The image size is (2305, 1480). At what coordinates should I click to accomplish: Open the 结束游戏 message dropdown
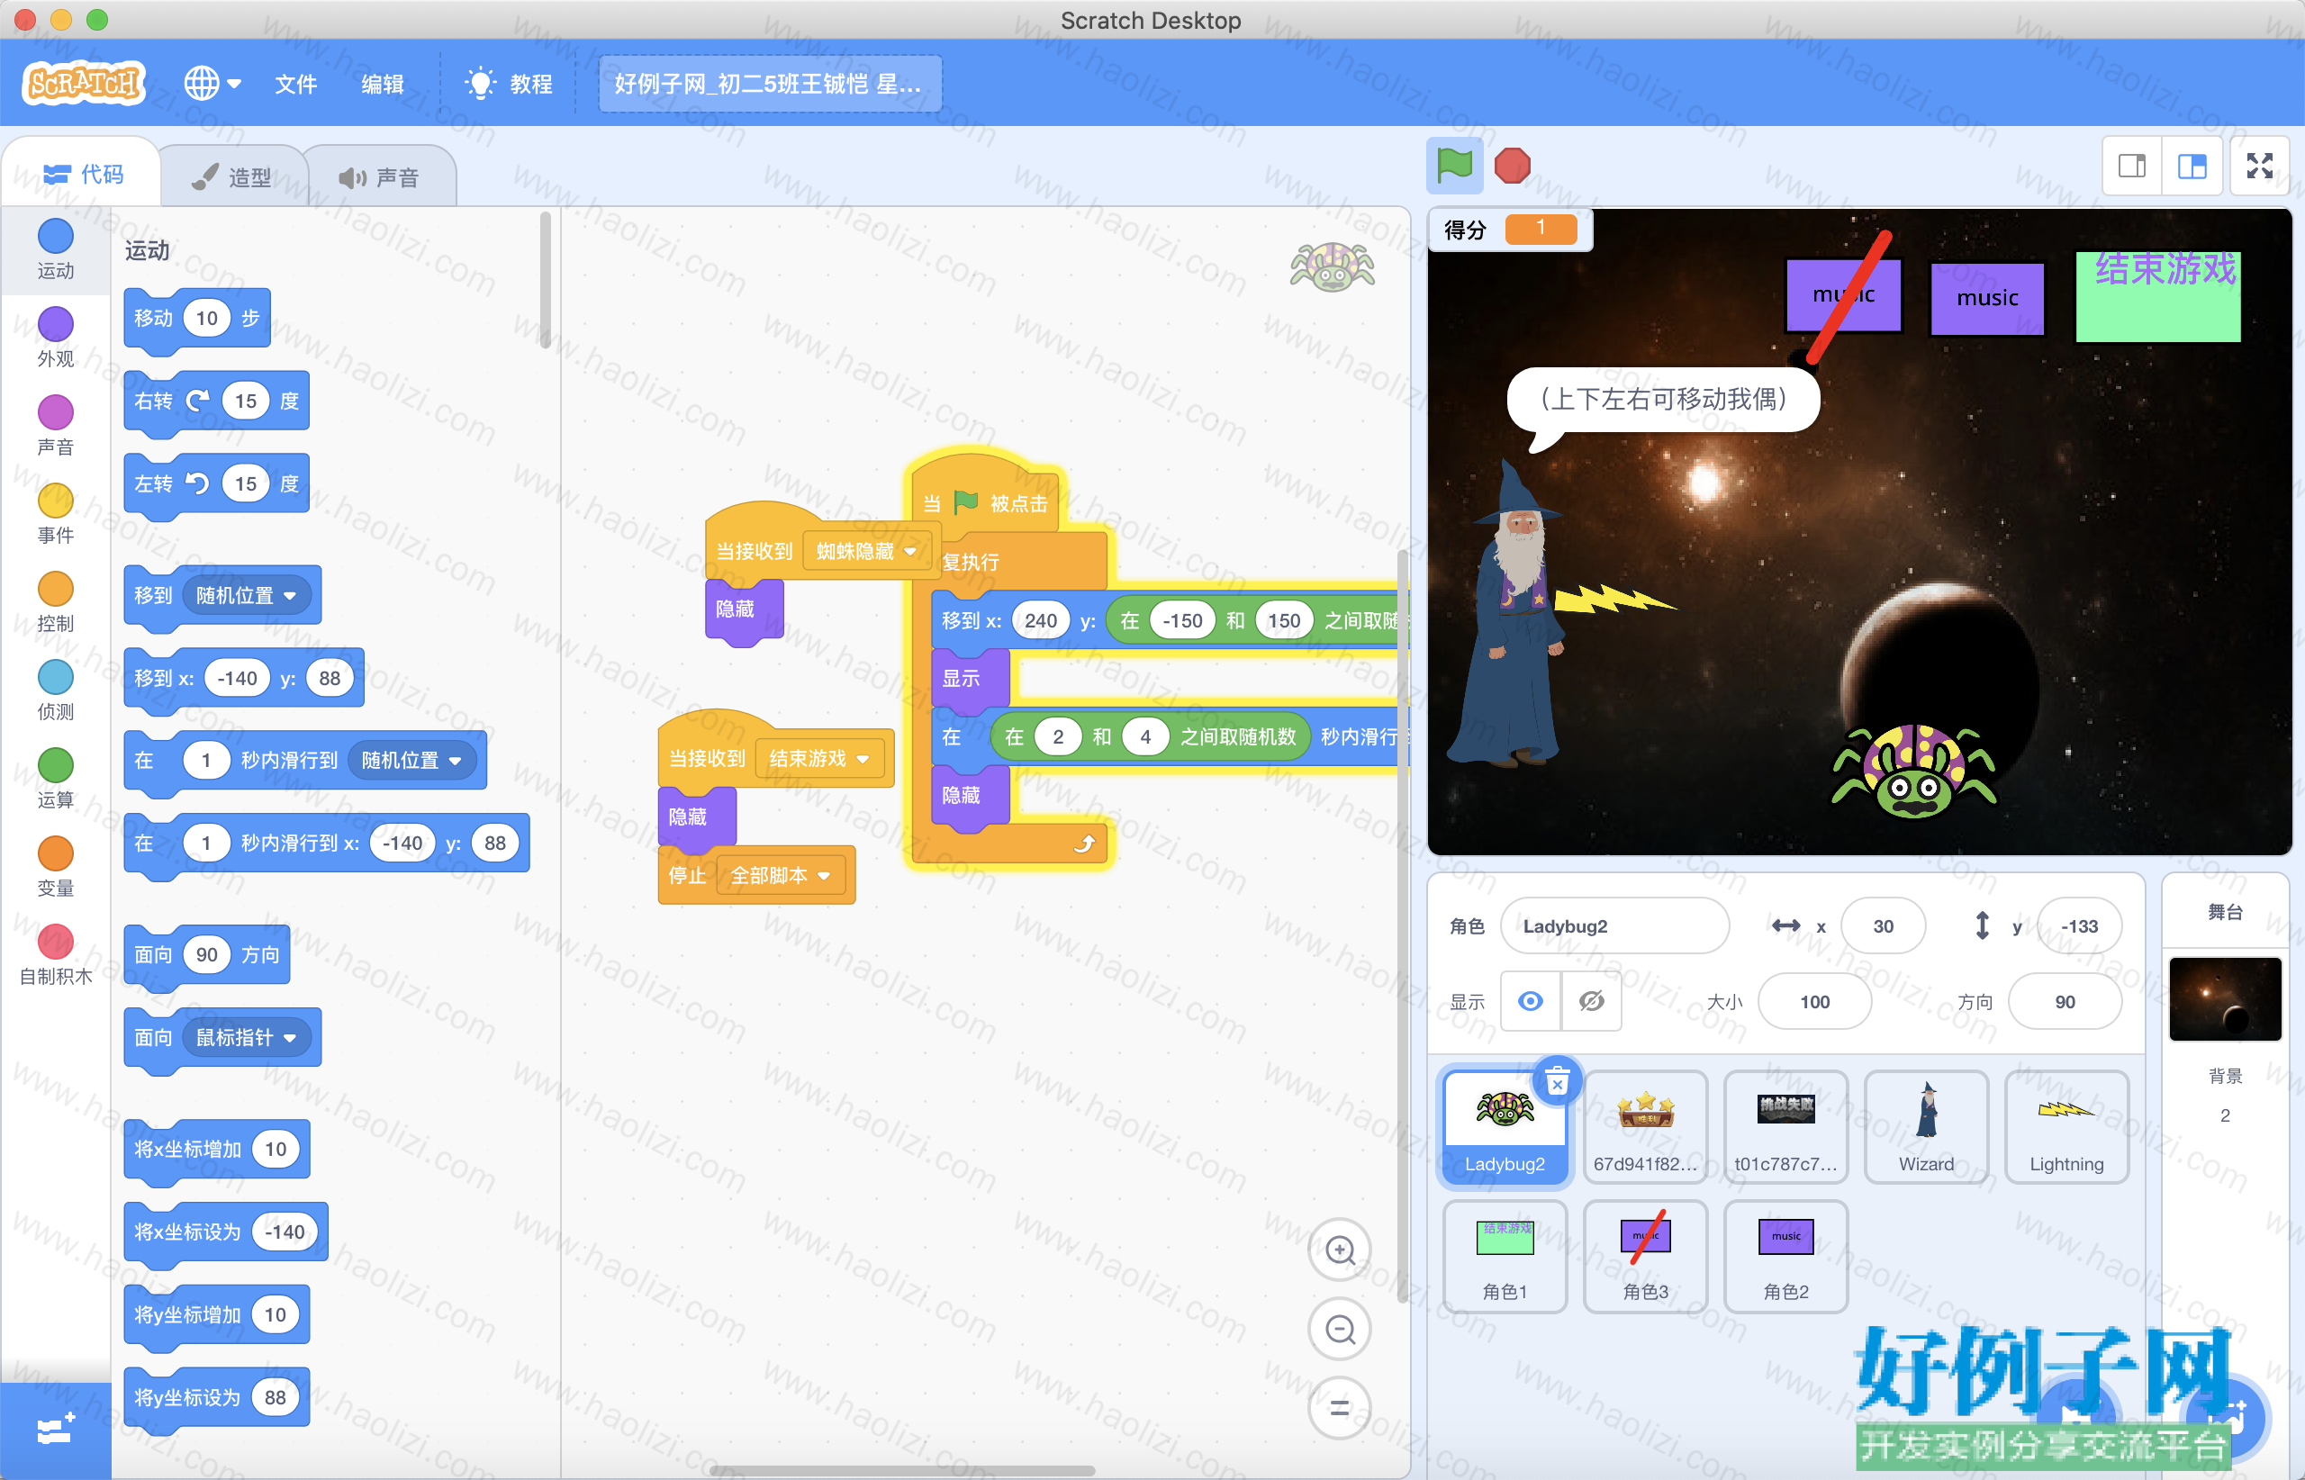pos(820,758)
